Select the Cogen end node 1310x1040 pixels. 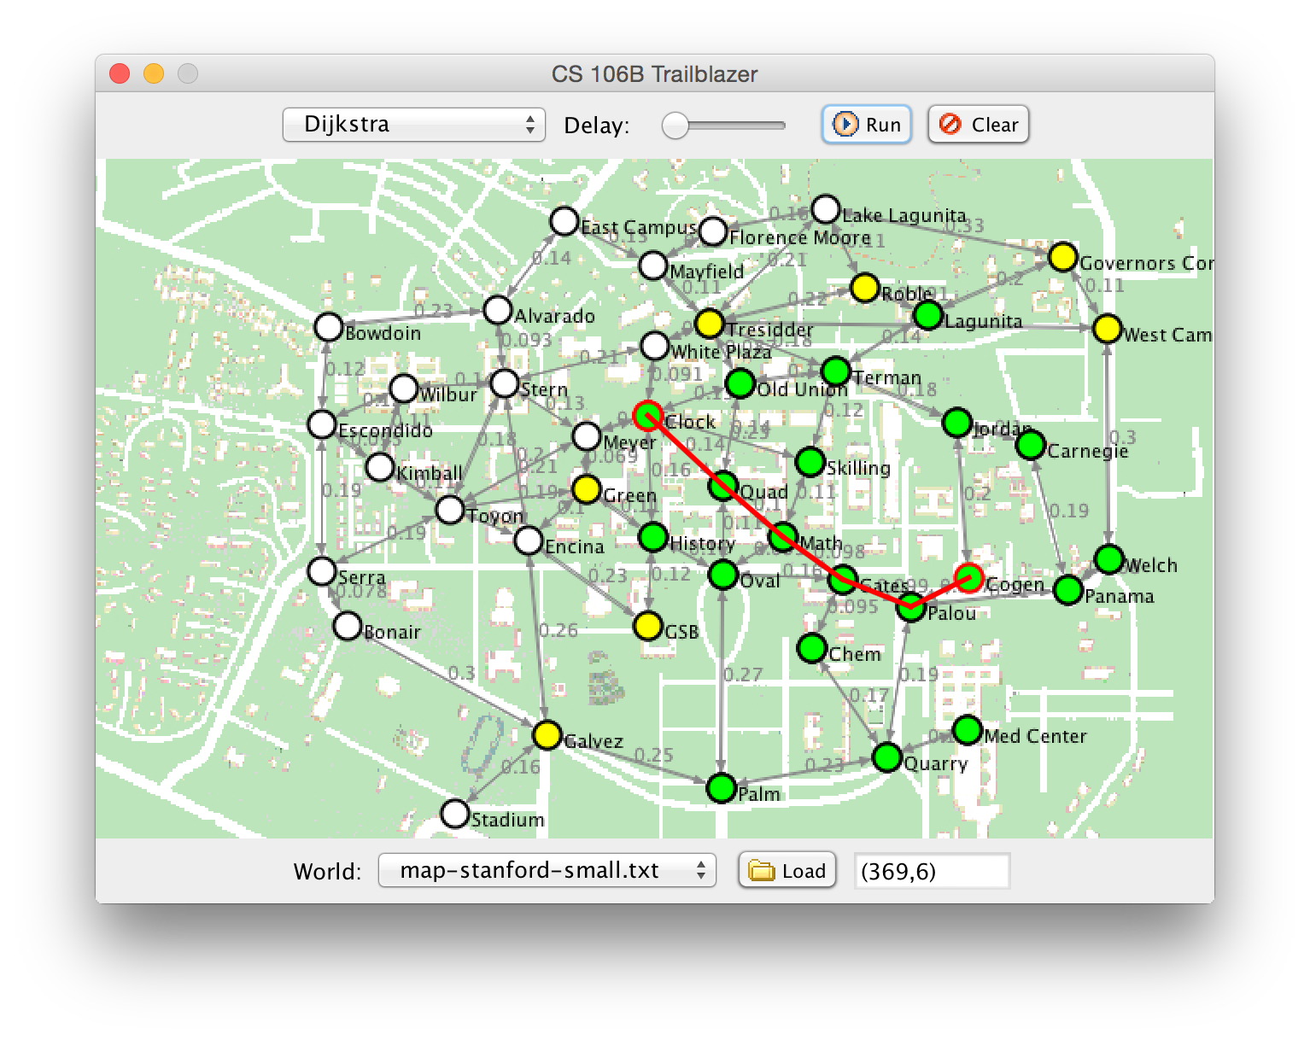click(968, 578)
